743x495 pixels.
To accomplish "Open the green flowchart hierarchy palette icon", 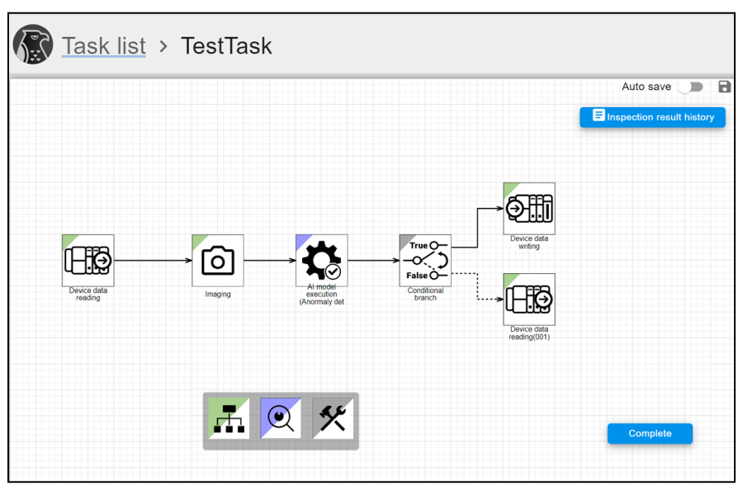I will point(229,419).
